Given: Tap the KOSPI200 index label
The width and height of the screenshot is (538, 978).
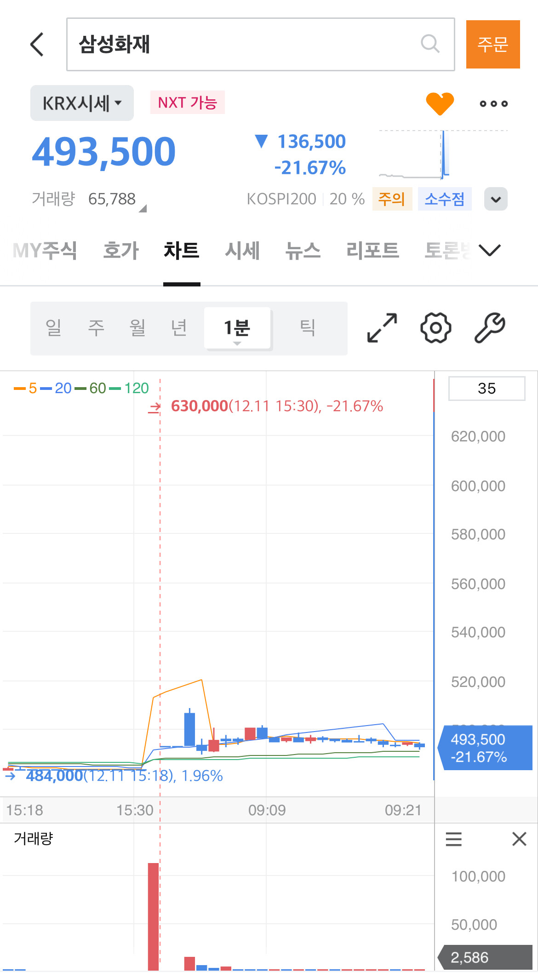Looking at the screenshot, I should coord(281,199).
